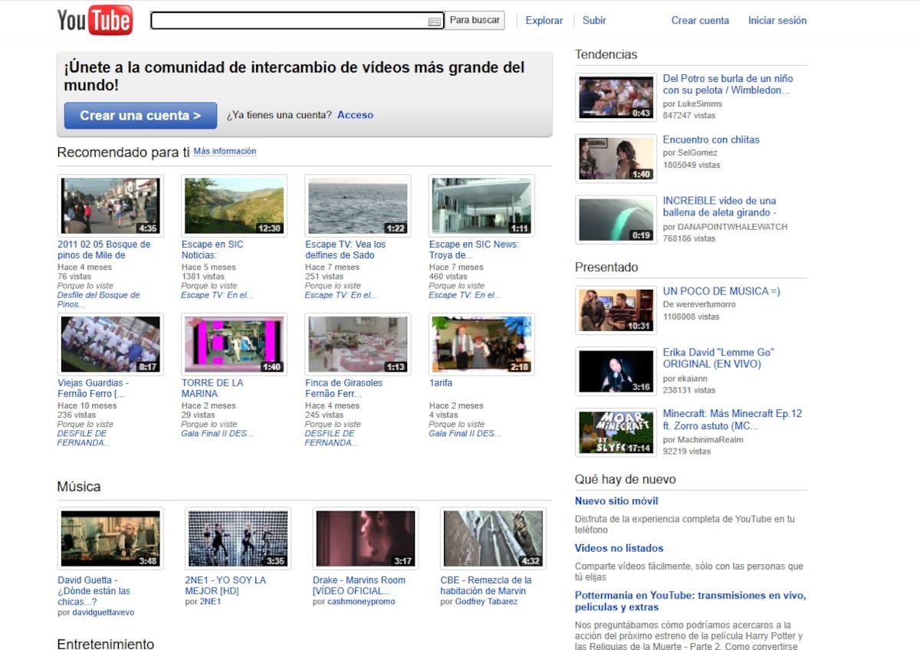The width and height of the screenshot is (920, 650).
Task: Open 'Viejas Guardias' video thumbnail
Action: [x=110, y=344]
